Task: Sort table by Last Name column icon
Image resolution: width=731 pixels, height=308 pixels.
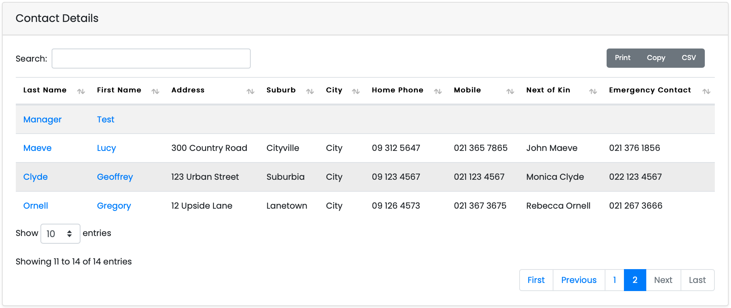Action: [81, 91]
